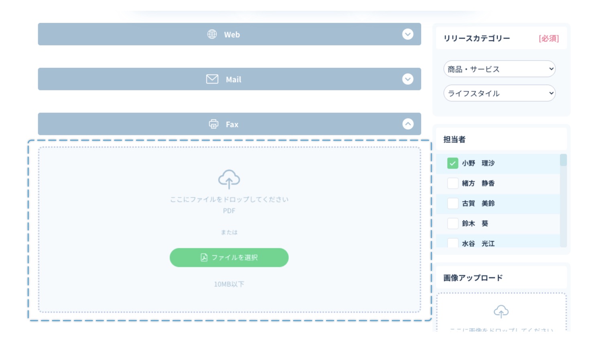This screenshot has width=600, height=338.
Task: Open the 商品・サービス category dropdown
Action: [x=499, y=69]
